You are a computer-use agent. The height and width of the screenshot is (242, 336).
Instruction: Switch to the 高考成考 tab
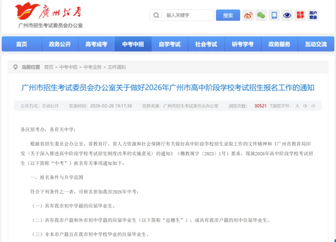click(96, 44)
